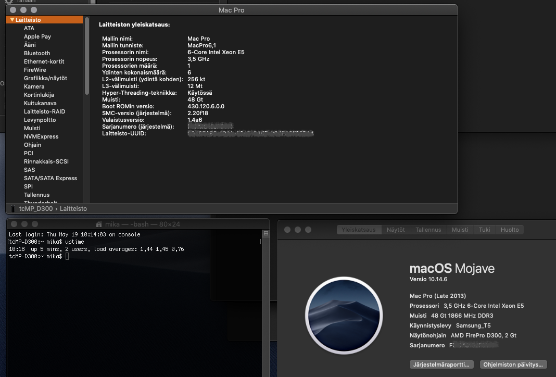Select ATA in the sidebar
556x377 pixels.
tap(29, 28)
